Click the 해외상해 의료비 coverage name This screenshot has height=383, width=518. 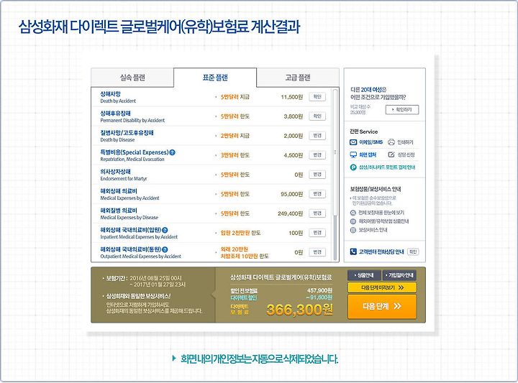click(x=119, y=191)
